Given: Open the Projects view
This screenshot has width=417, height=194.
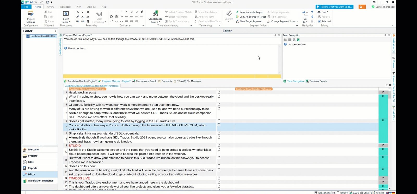Looking at the screenshot, I should pos(40,156).
